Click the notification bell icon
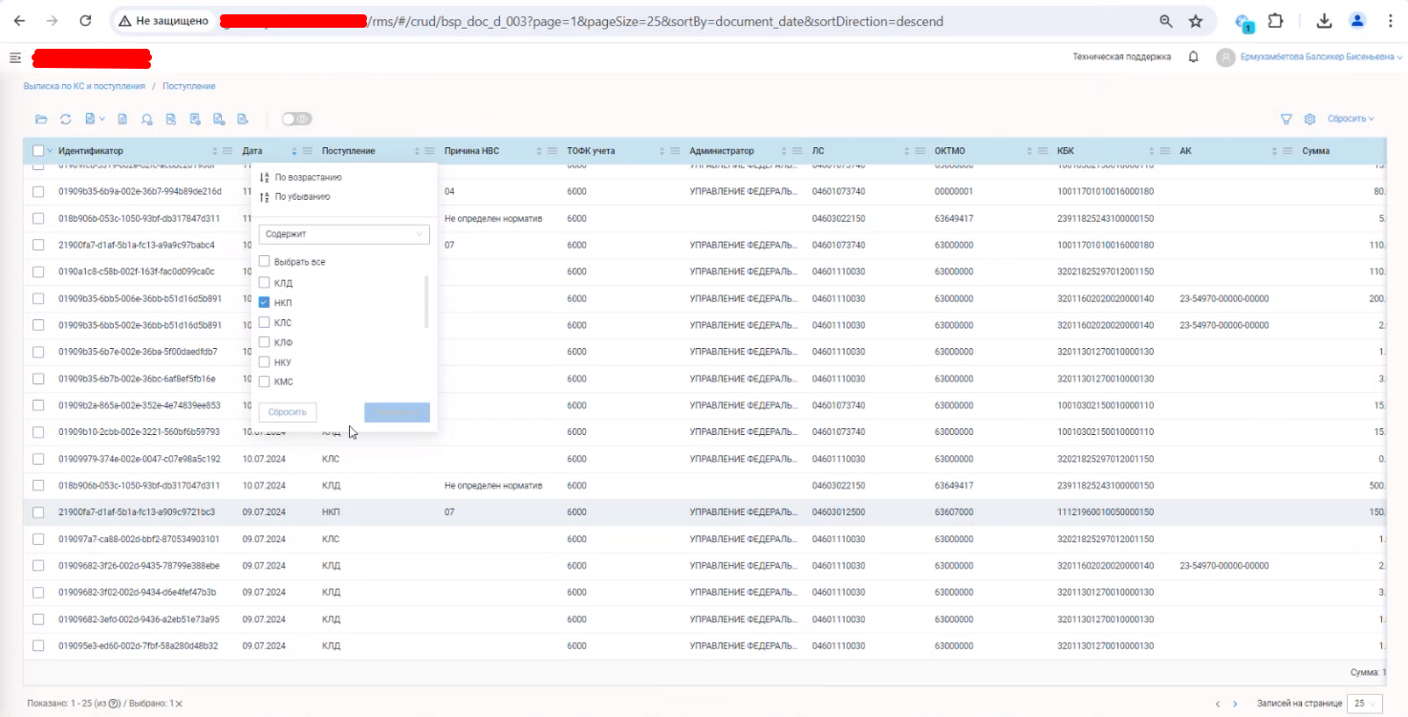The width and height of the screenshot is (1408, 717). [1193, 57]
